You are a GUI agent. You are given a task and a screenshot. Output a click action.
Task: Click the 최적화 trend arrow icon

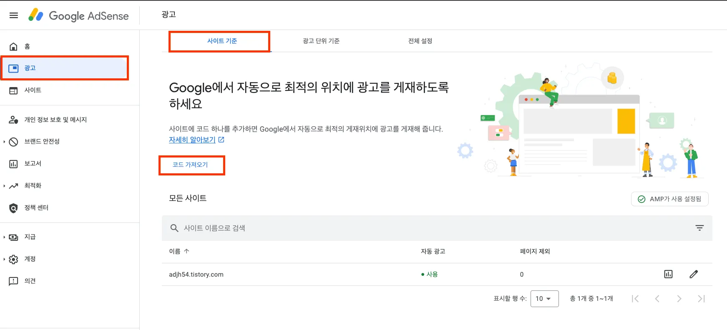click(14, 186)
